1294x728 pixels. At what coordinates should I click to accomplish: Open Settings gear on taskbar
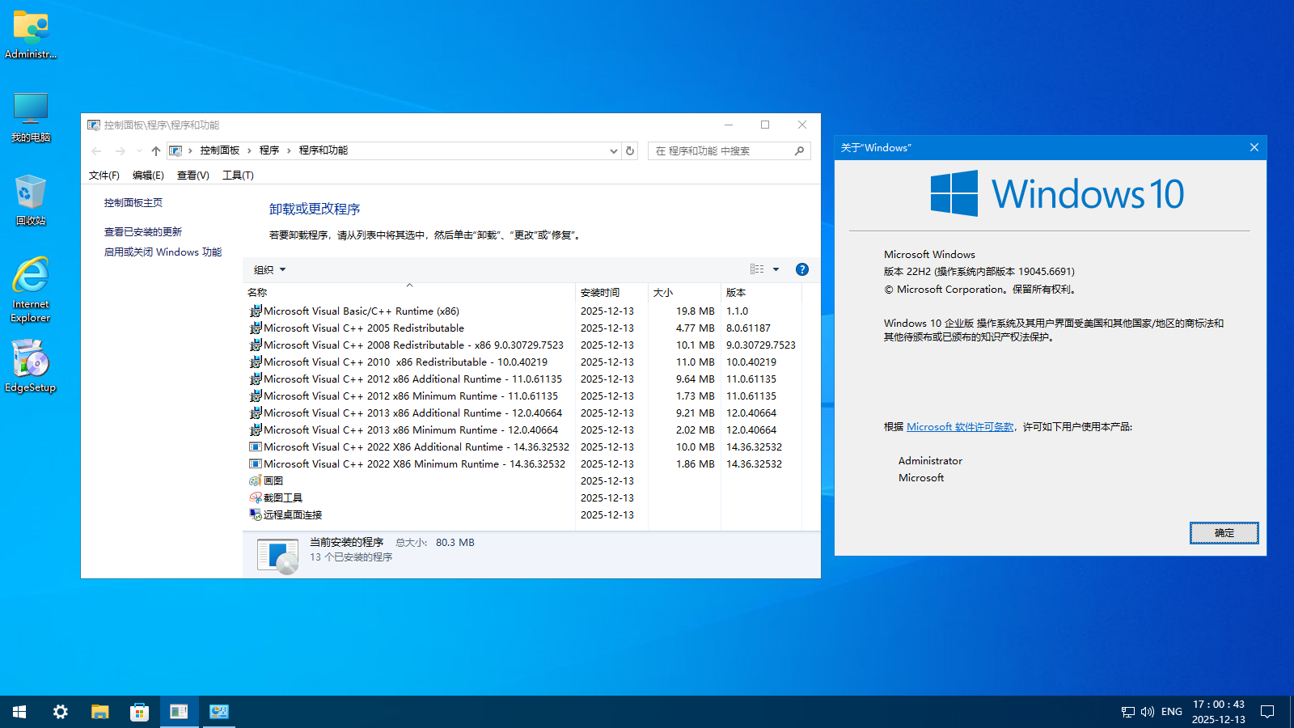61,712
